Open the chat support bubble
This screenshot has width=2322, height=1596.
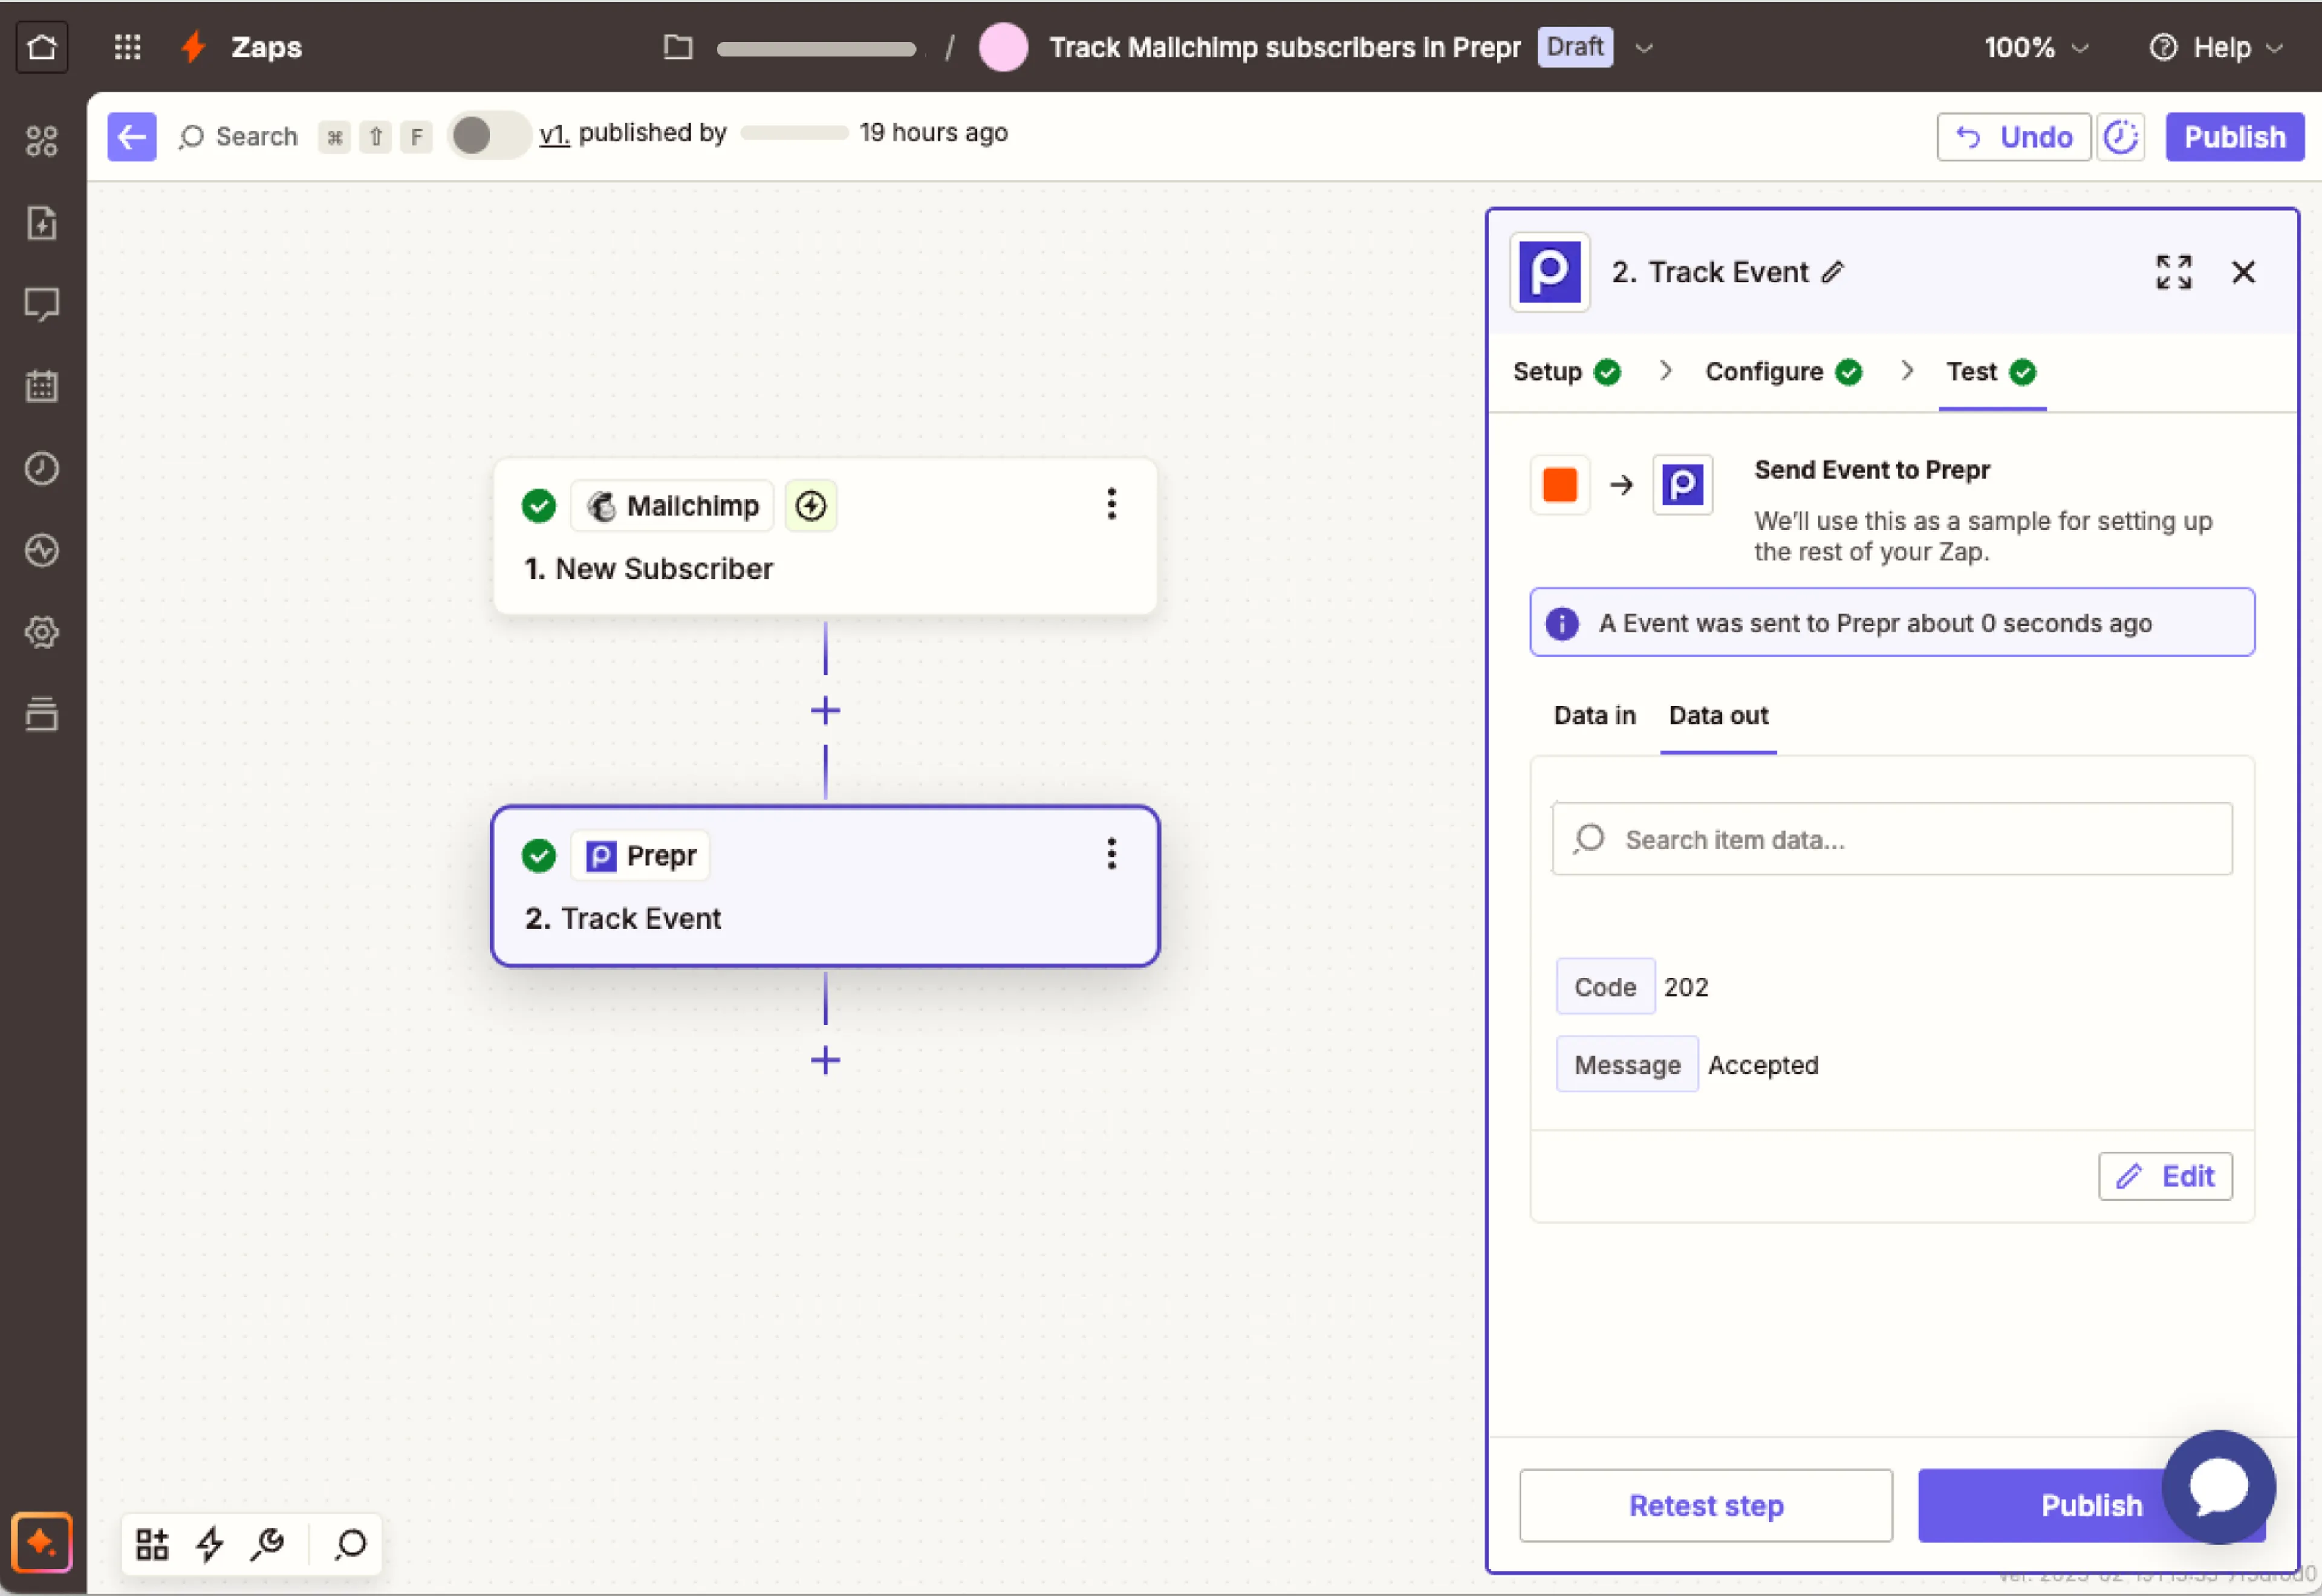click(x=2219, y=1487)
